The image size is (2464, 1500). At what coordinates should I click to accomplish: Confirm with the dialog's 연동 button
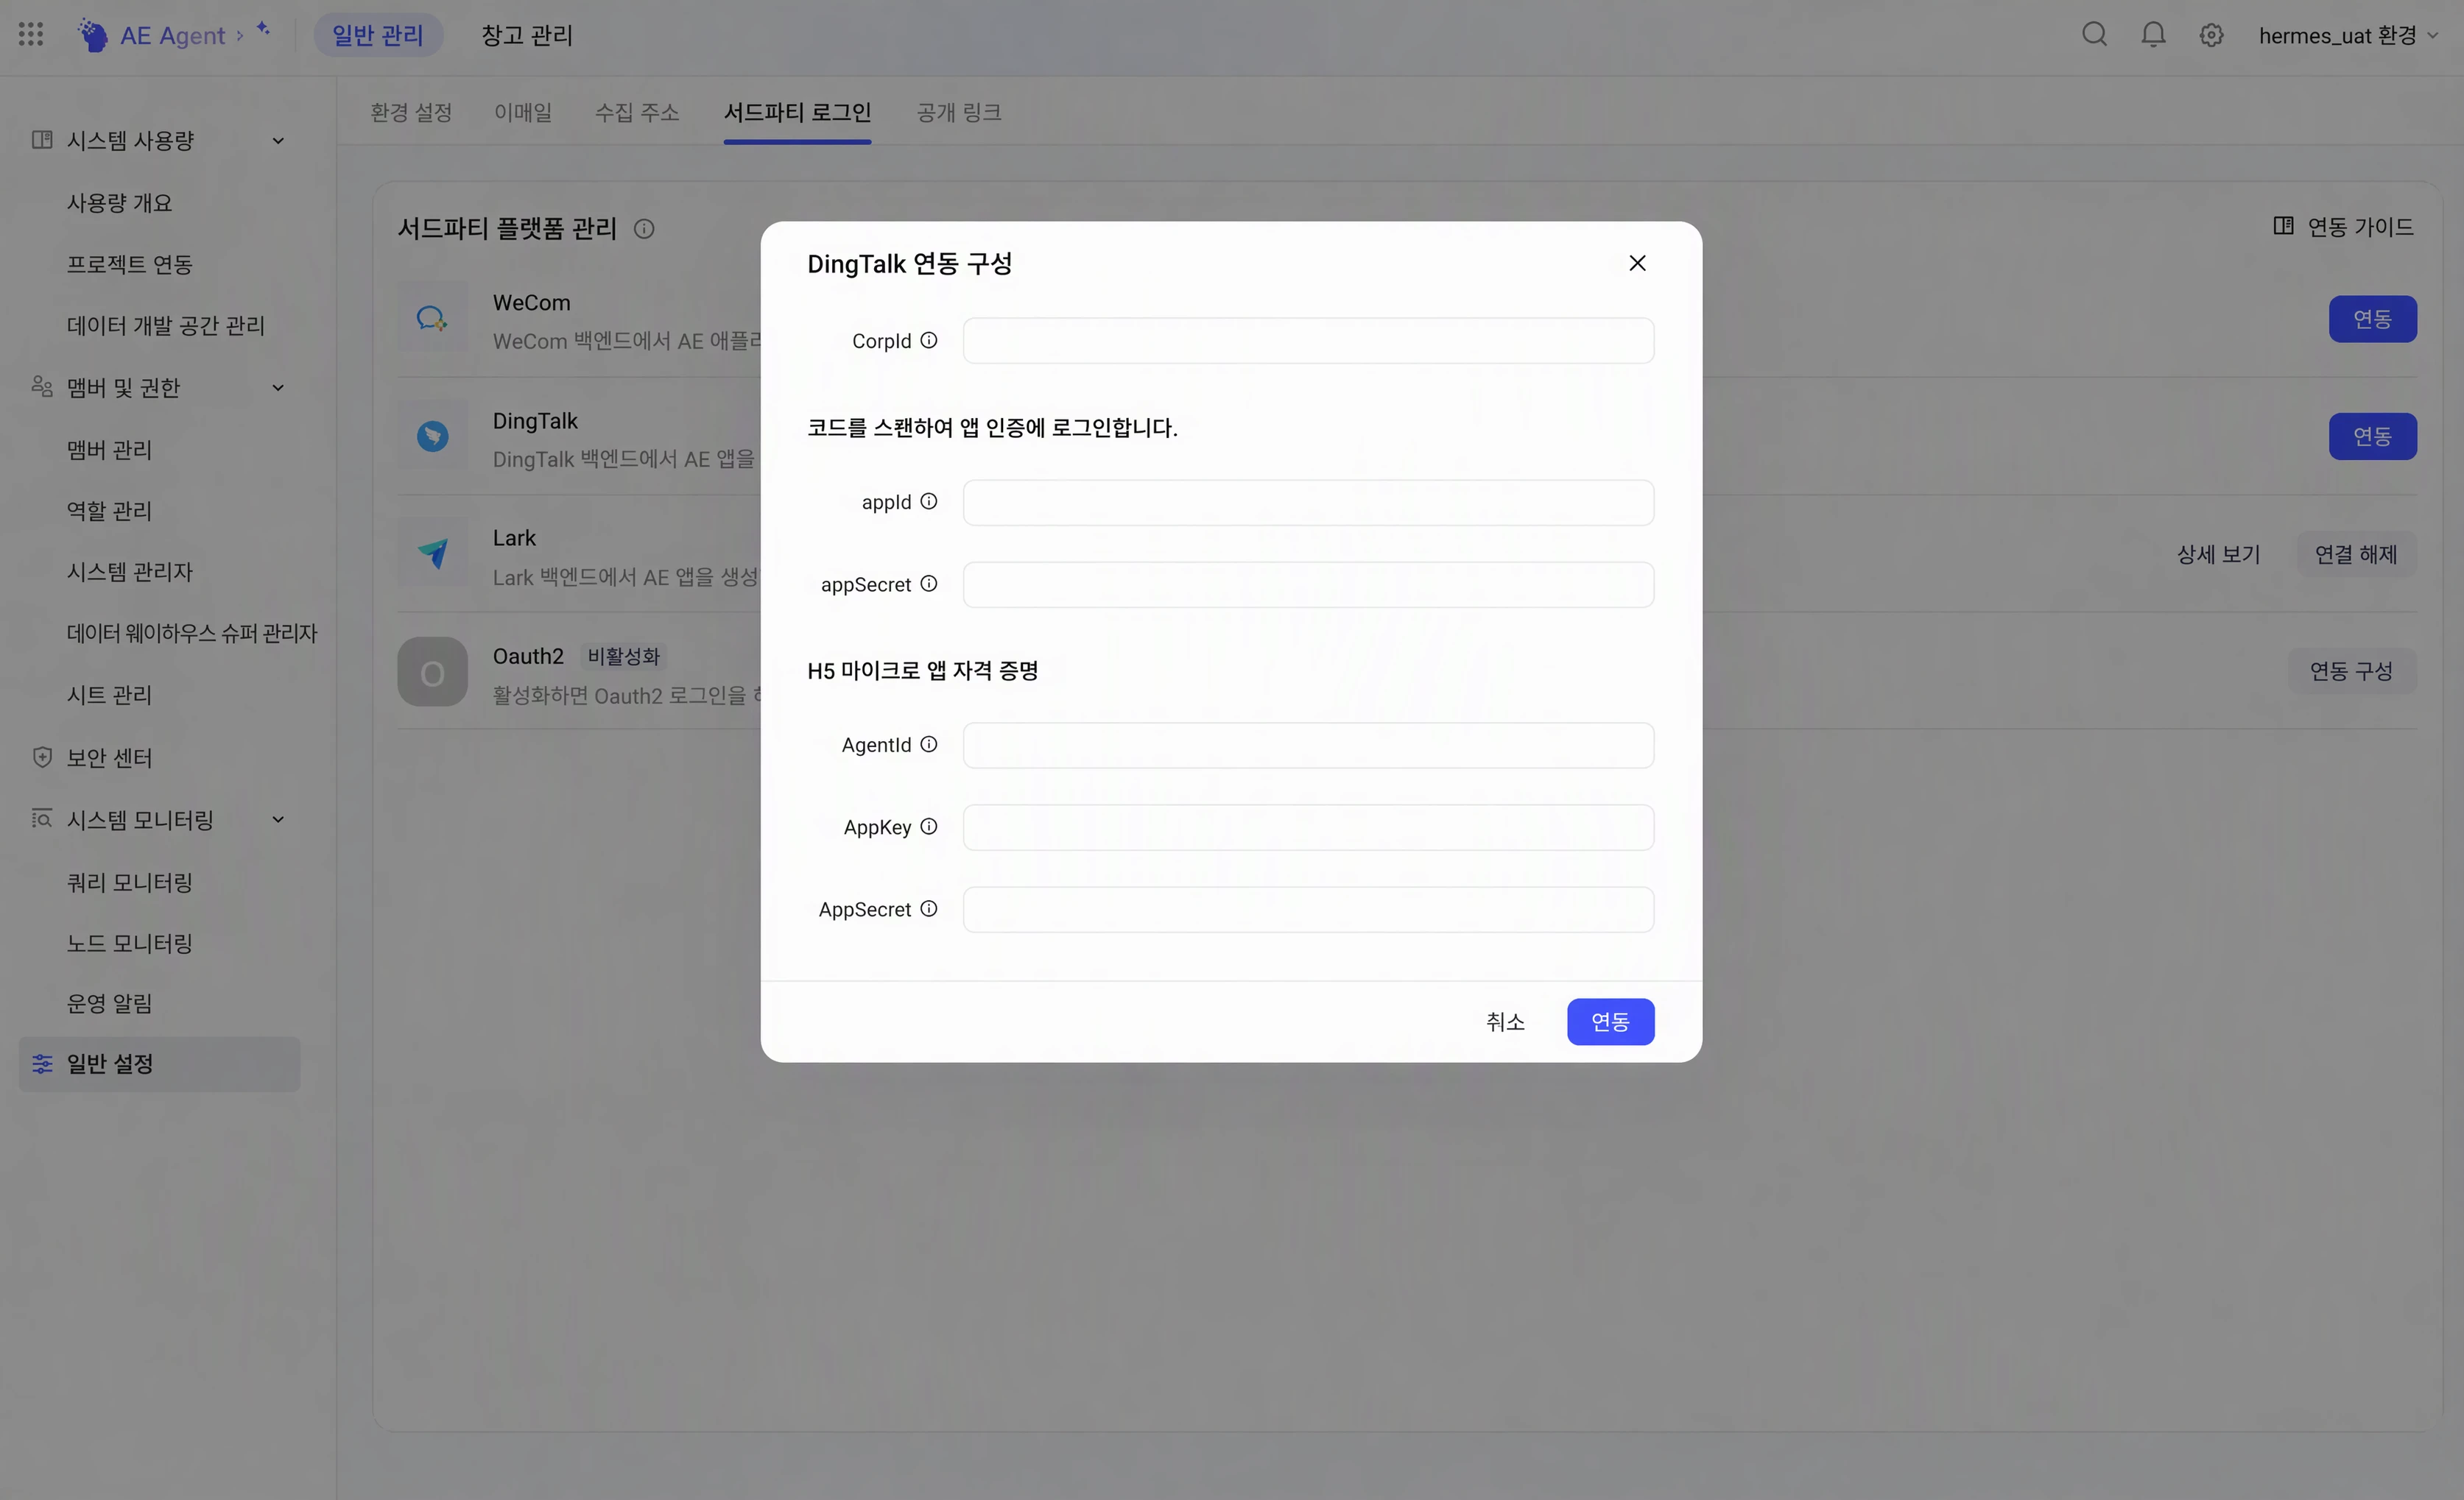tap(1610, 1022)
